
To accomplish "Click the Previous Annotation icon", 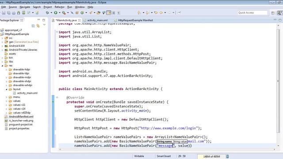I will [147, 13].
